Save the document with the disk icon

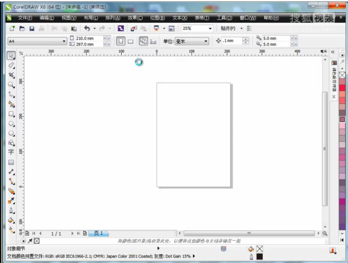[32, 29]
